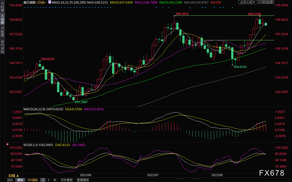Toggle the BB template button
The image size is (292, 182).
point(55,180)
